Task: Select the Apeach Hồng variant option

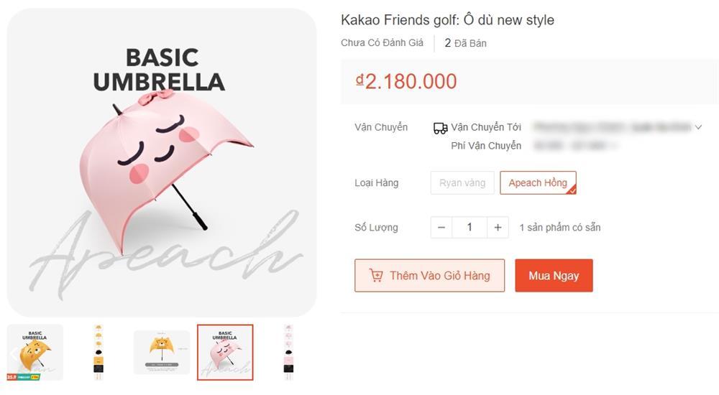Action: (537, 183)
